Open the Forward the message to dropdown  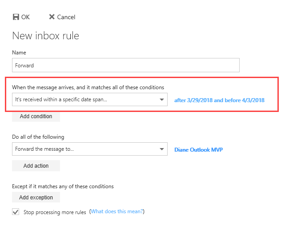(x=90, y=149)
